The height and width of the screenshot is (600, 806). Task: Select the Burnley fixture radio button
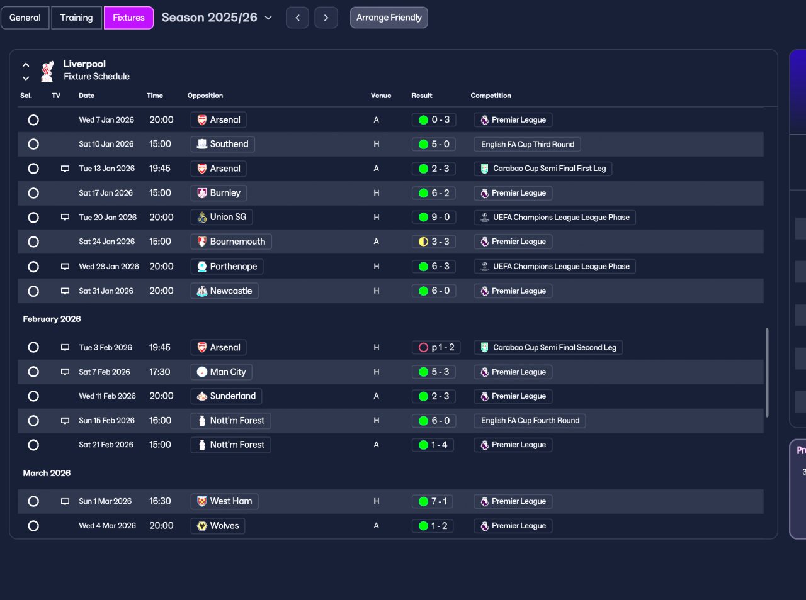point(33,193)
